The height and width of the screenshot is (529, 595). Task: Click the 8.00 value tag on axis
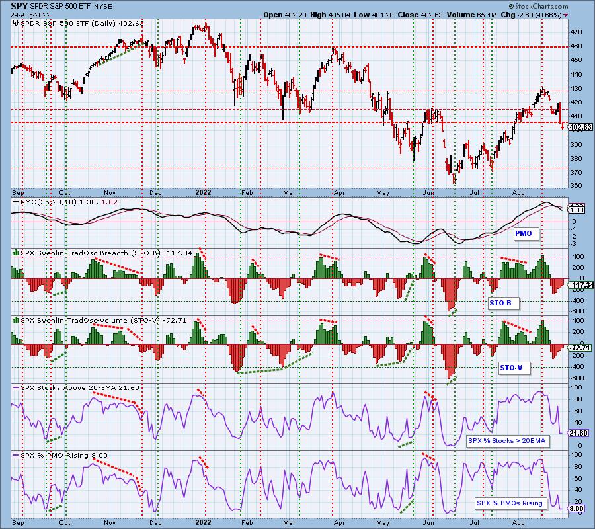click(576, 509)
